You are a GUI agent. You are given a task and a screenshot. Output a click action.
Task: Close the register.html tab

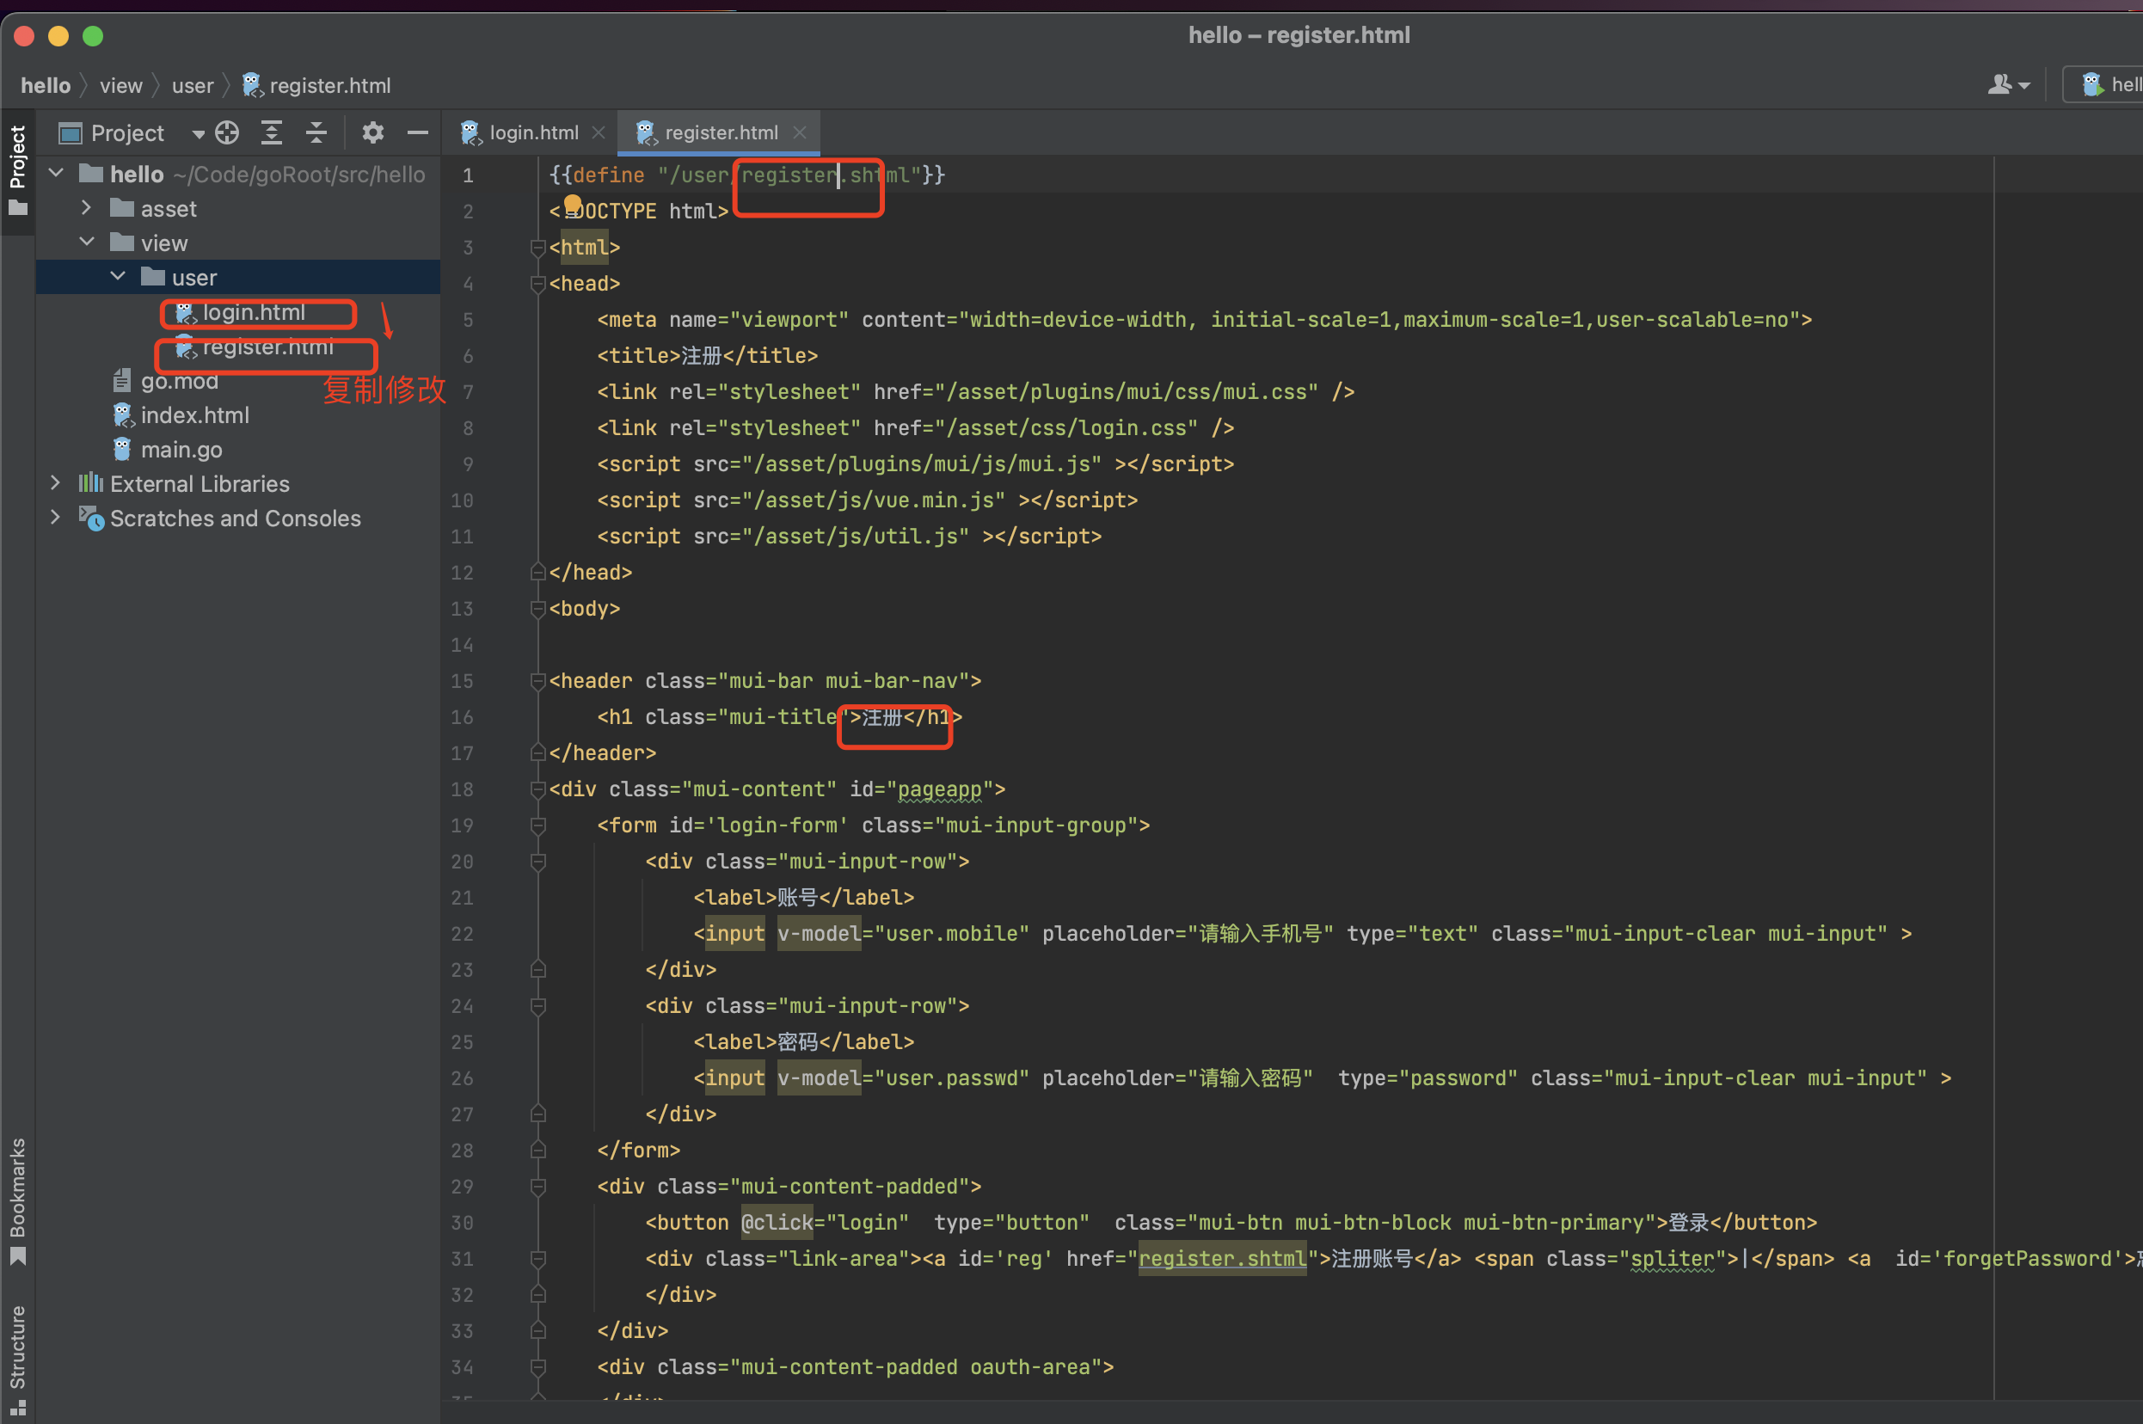[799, 132]
